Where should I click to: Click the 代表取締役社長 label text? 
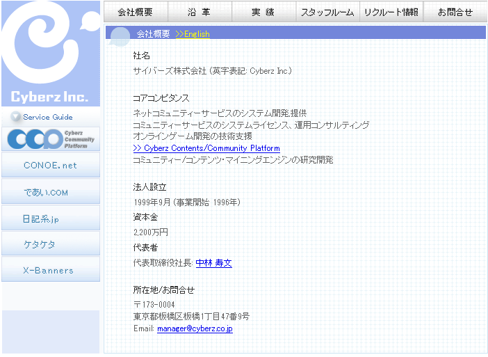coord(163,263)
